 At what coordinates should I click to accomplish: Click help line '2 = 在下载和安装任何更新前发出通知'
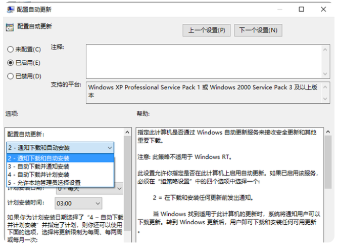[x=203, y=197]
